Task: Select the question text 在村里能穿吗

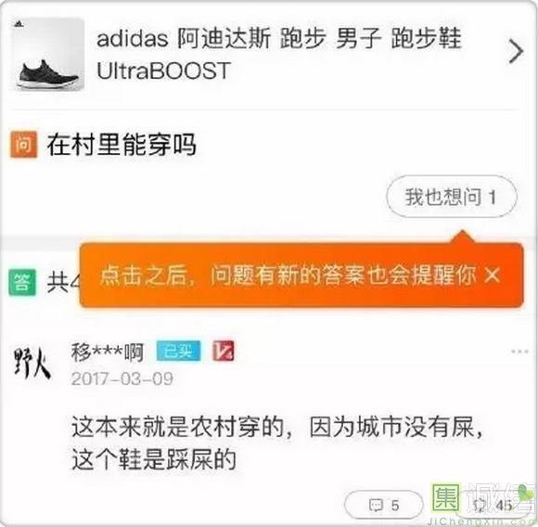Action: coord(122,145)
